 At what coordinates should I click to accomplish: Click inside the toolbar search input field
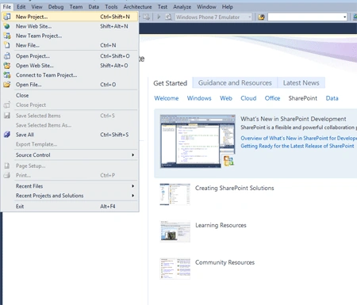[305, 17]
